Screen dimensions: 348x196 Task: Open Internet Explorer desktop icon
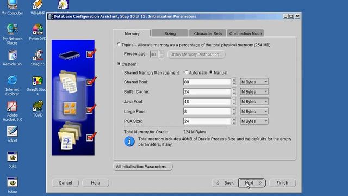[x=12, y=85]
